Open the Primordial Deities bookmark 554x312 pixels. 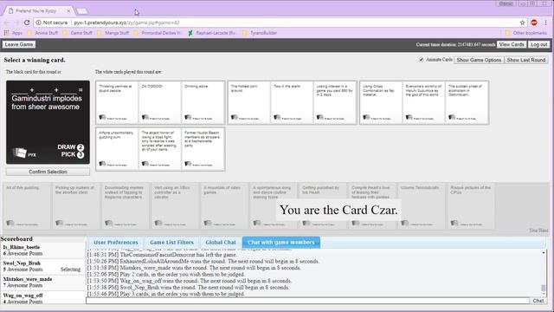point(158,33)
